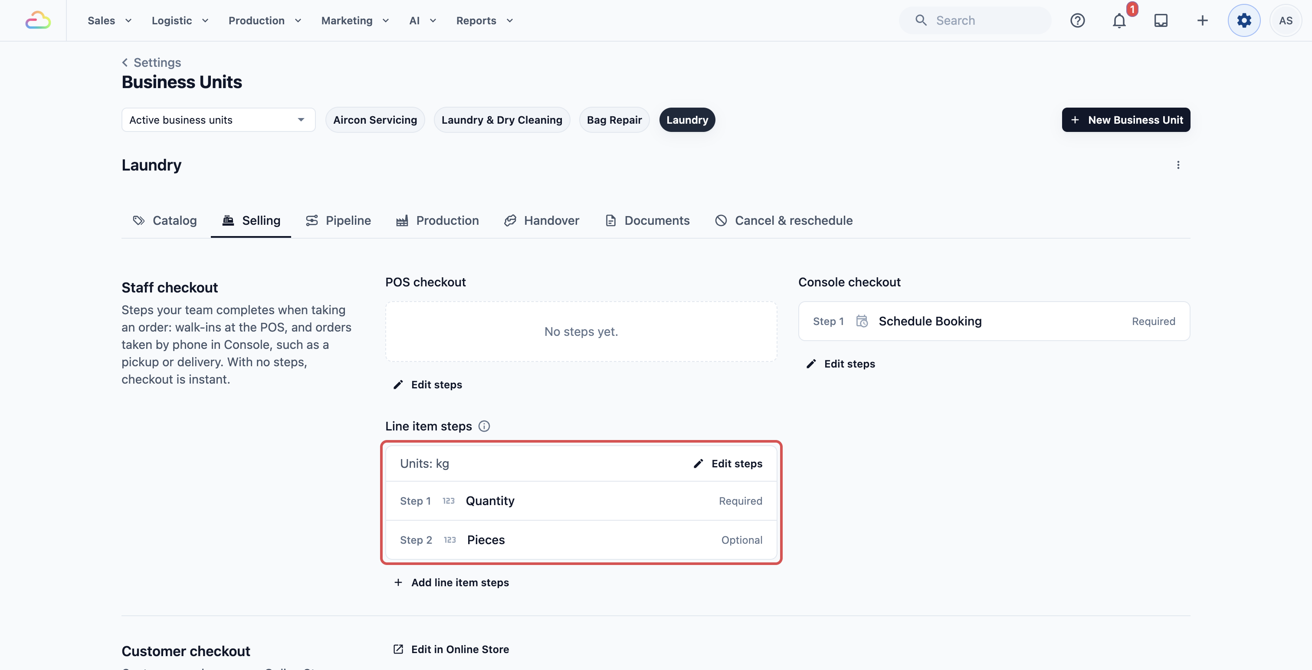
Task: Select the Aircon Servicing business unit
Action: coord(375,120)
